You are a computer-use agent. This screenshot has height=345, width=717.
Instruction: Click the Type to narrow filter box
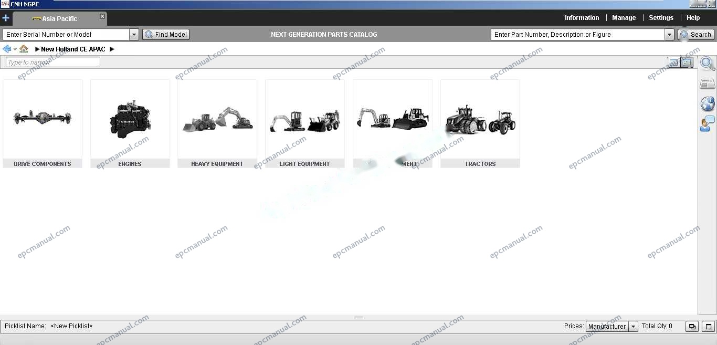coord(53,62)
